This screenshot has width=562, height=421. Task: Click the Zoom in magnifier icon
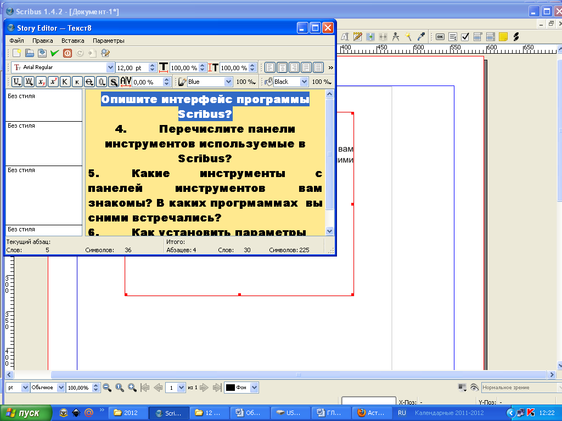pyautogui.click(x=132, y=388)
